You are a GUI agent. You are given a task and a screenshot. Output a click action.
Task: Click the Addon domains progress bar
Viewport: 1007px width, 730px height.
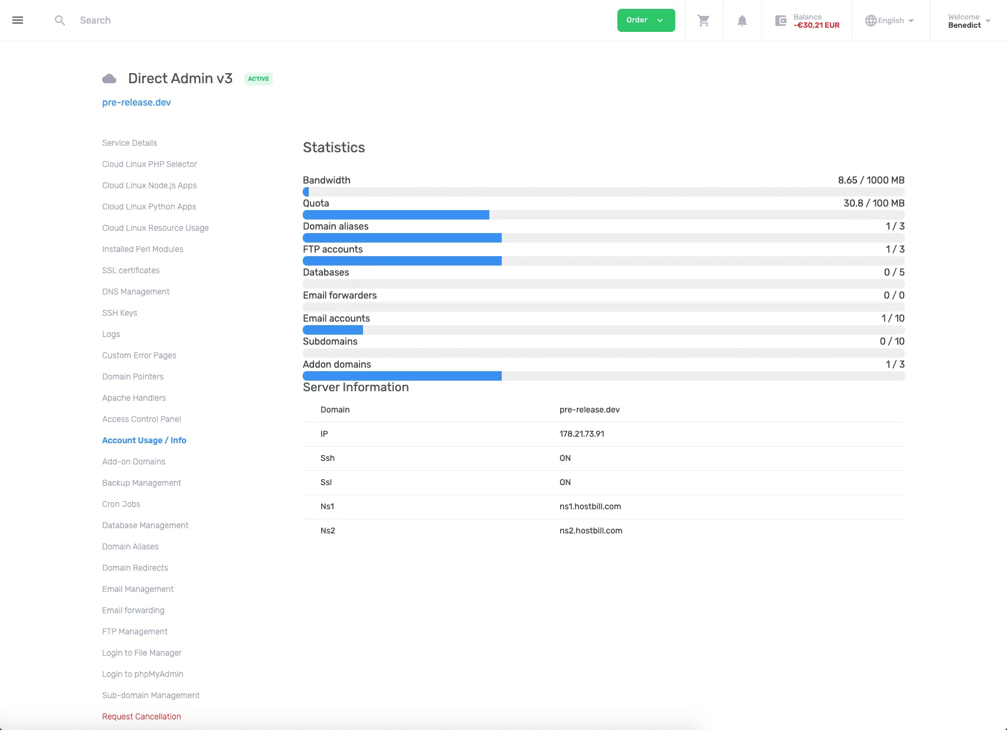point(603,376)
